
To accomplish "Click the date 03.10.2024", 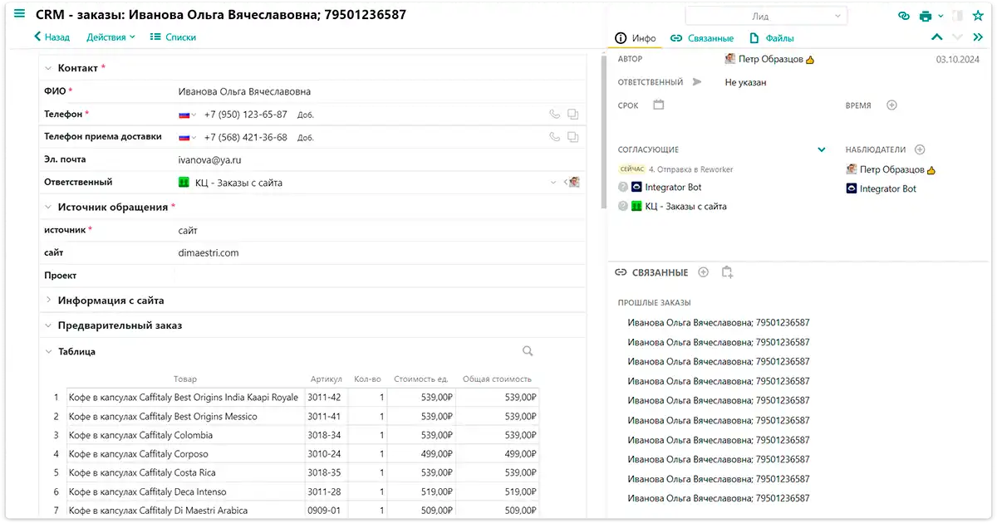I will (x=958, y=59).
